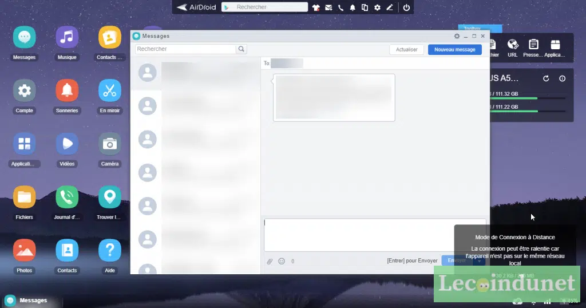The height and width of the screenshot is (308, 586).
Task: Open the Photos icon
Action: coord(24,250)
